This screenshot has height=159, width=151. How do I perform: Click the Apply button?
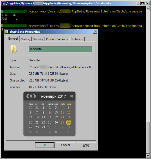(x=86, y=145)
